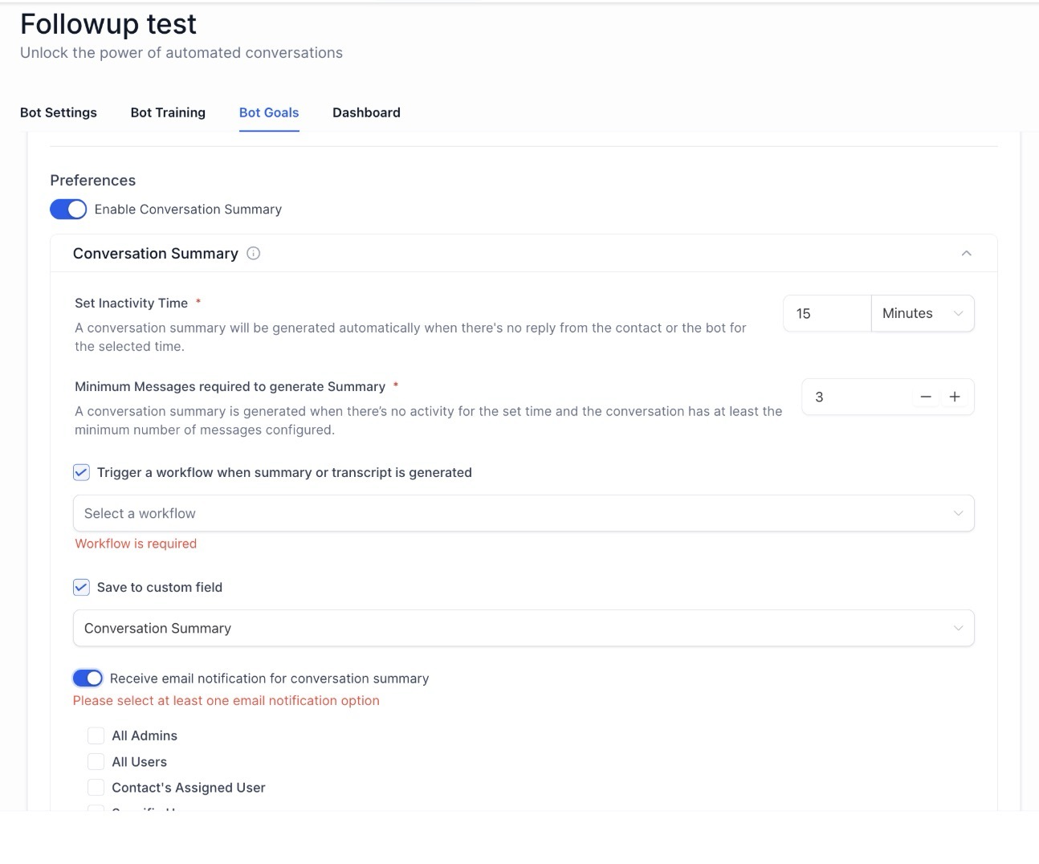Open the Dashboard tab

pos(366,112)
